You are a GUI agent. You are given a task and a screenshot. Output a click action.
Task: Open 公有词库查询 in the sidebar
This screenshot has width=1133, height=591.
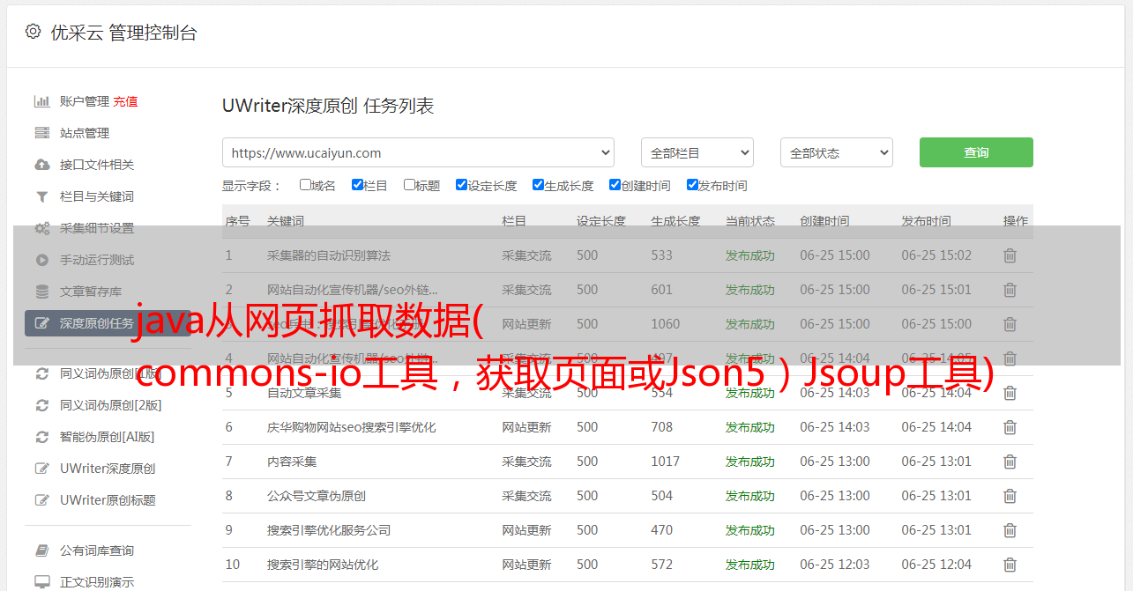[97, 550]
